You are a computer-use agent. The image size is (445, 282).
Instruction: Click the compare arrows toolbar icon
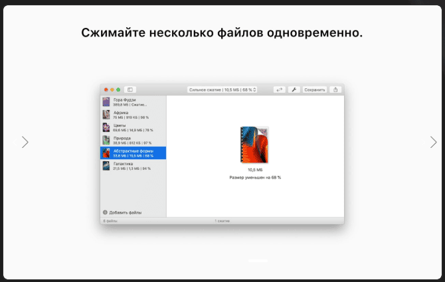tap(279, 90)
